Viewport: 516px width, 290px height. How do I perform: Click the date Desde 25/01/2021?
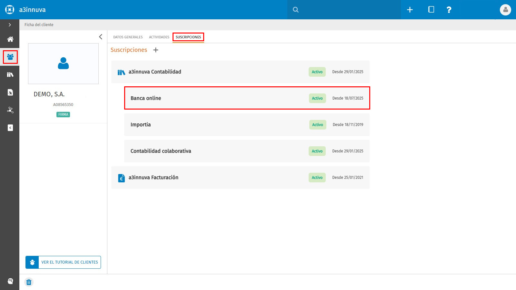[348, 178]
